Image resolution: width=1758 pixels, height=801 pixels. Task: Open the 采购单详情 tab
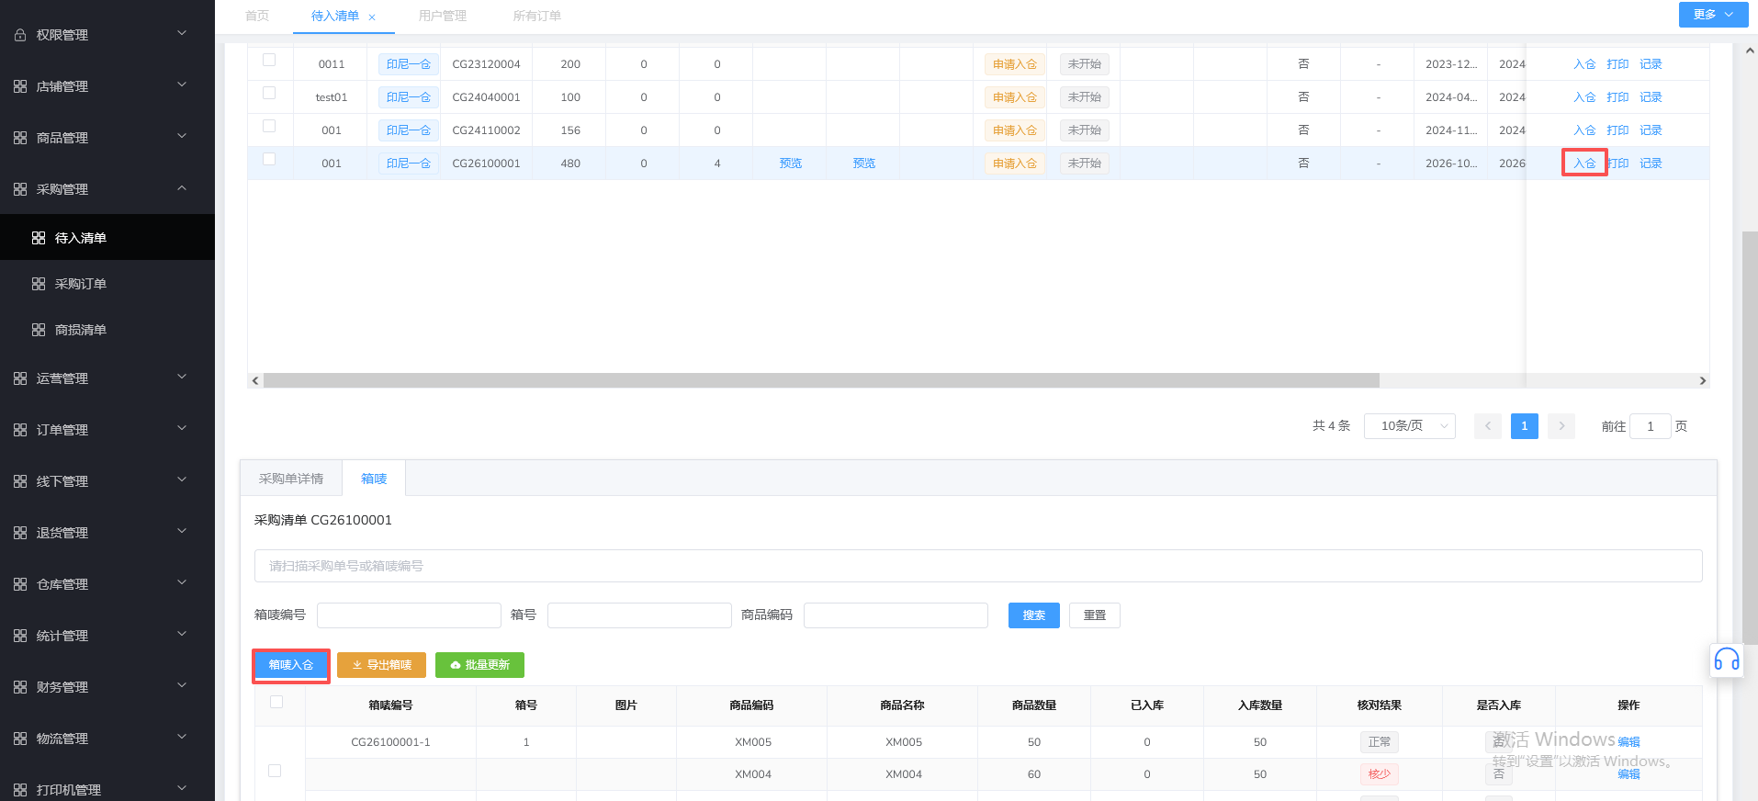click(x=291, y=479)
